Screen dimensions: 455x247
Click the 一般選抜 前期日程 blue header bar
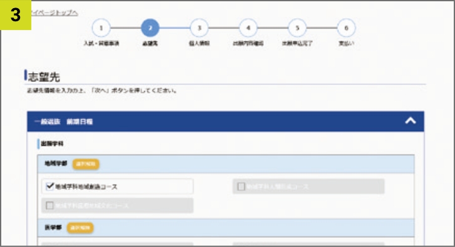point(226,121)
